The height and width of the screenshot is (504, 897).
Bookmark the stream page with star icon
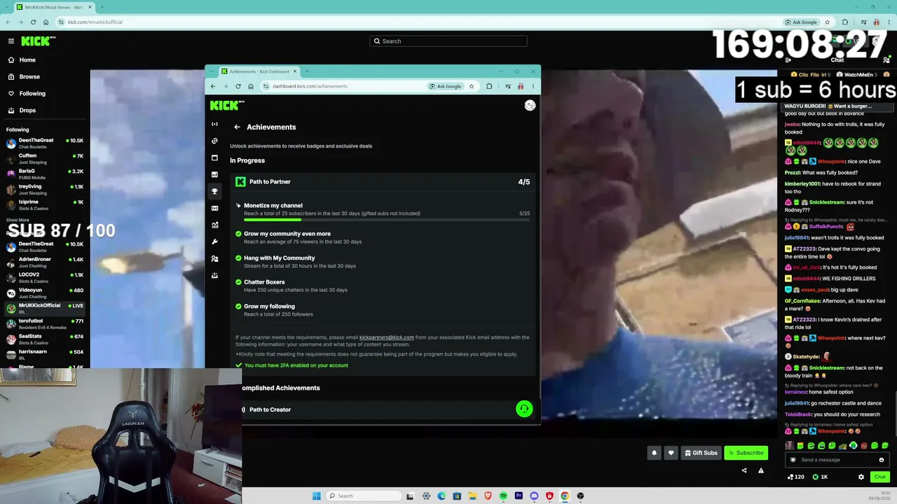coord(827,22)
